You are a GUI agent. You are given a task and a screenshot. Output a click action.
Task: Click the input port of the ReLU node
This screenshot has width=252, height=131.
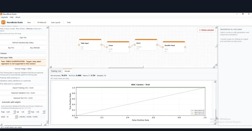(x=135, y=45)
